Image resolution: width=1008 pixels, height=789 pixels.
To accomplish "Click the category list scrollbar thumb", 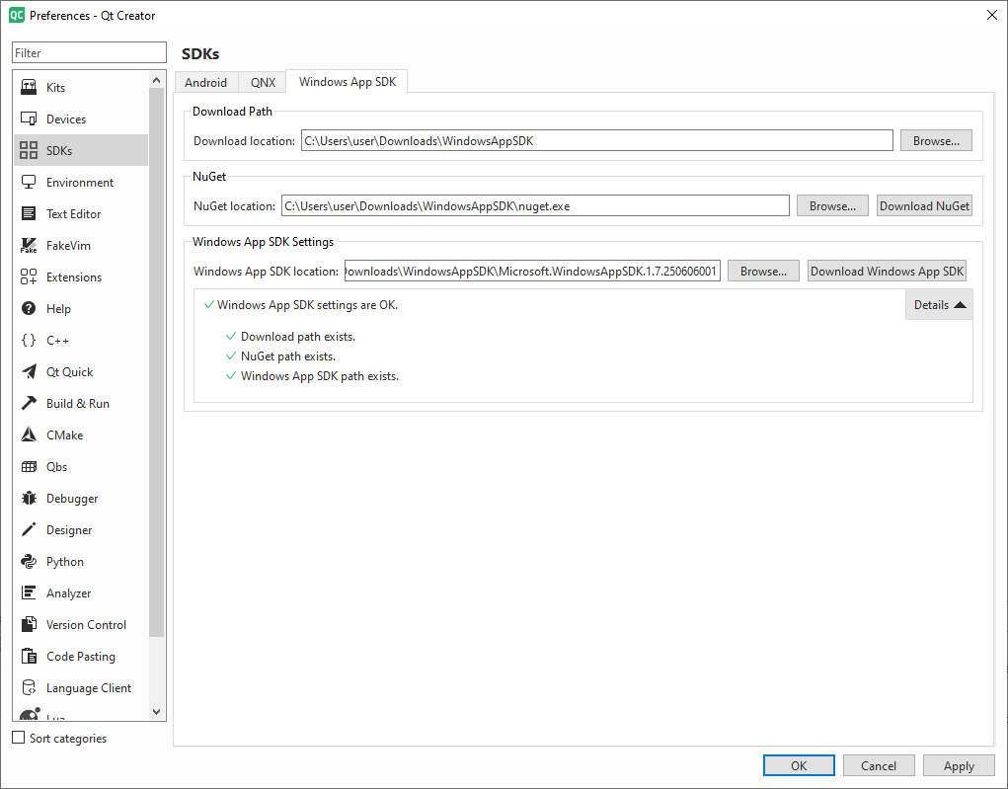I will coord(156,362).
